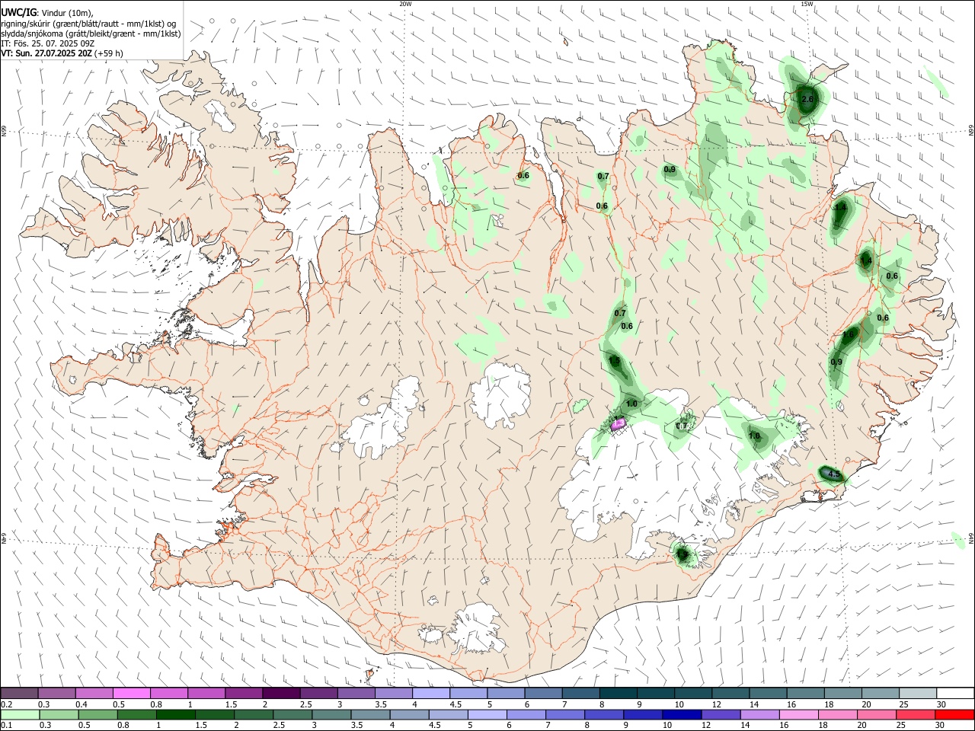Click the 'VT: Sun. 27.07.2025 20Z (+59 h)' line
The image size is (975, 731).
pos(62,53)
